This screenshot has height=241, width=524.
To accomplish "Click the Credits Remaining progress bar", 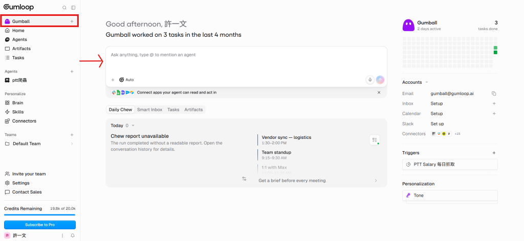I will tap(40, 214).
